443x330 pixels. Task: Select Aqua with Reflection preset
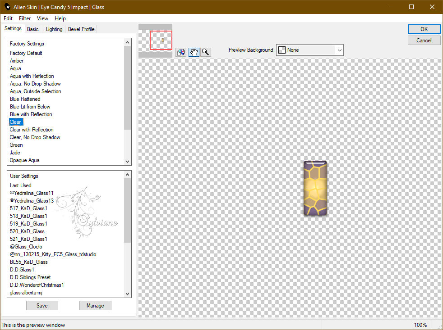click(32, 76)
